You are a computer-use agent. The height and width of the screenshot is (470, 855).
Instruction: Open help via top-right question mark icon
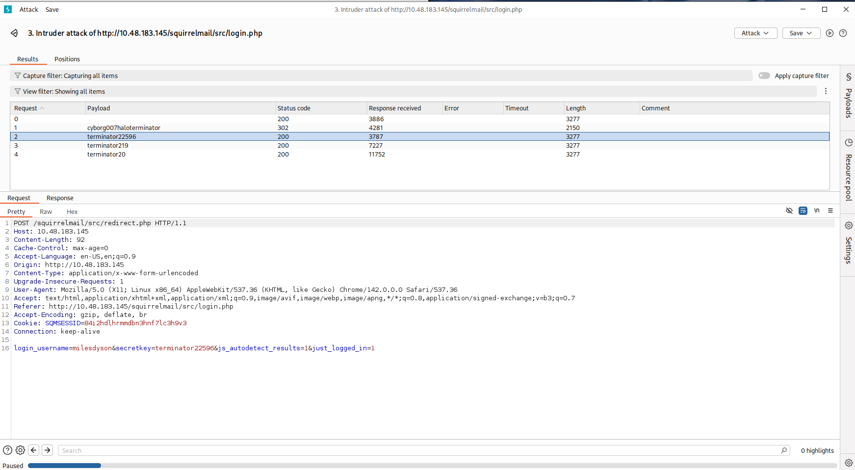(x=843, y=33)
